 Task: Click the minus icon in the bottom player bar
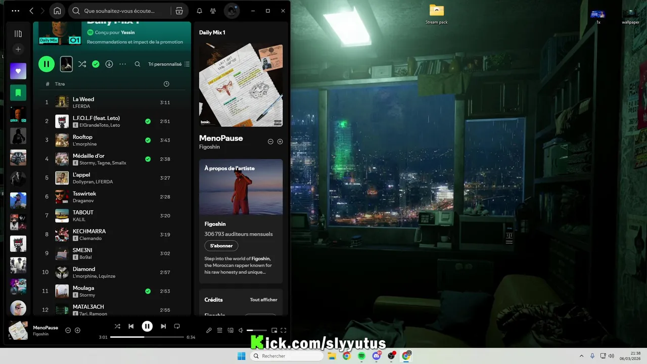[68, 330]
